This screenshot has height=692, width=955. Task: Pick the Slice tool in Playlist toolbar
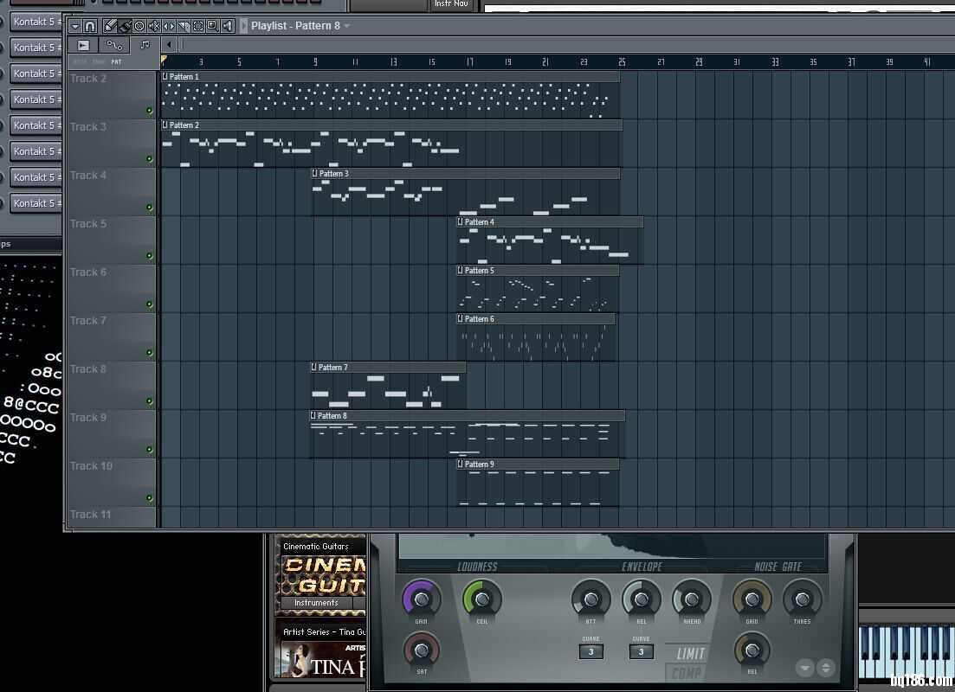(x=184, y=26)
